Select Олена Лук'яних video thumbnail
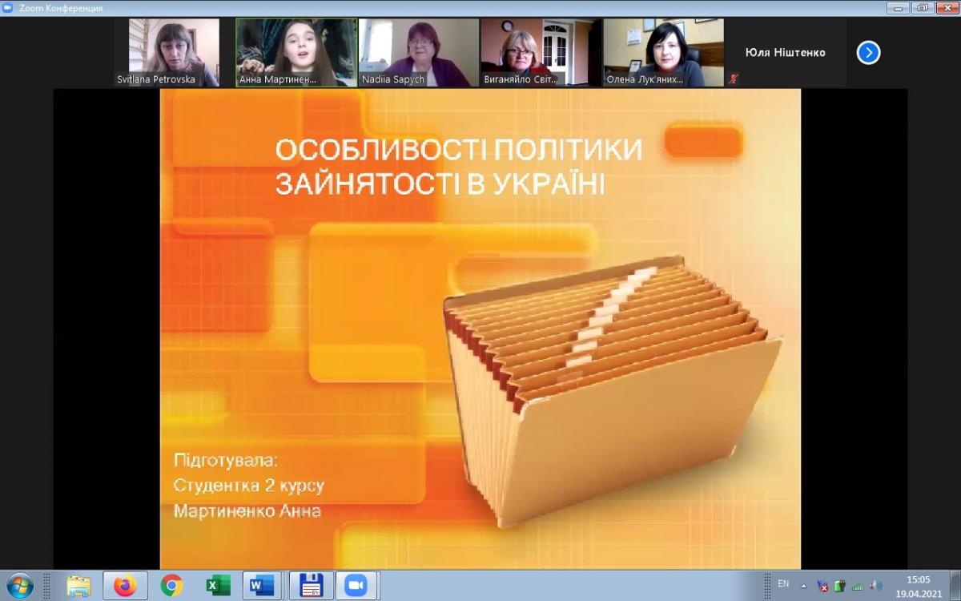 (x=663, y=53)
